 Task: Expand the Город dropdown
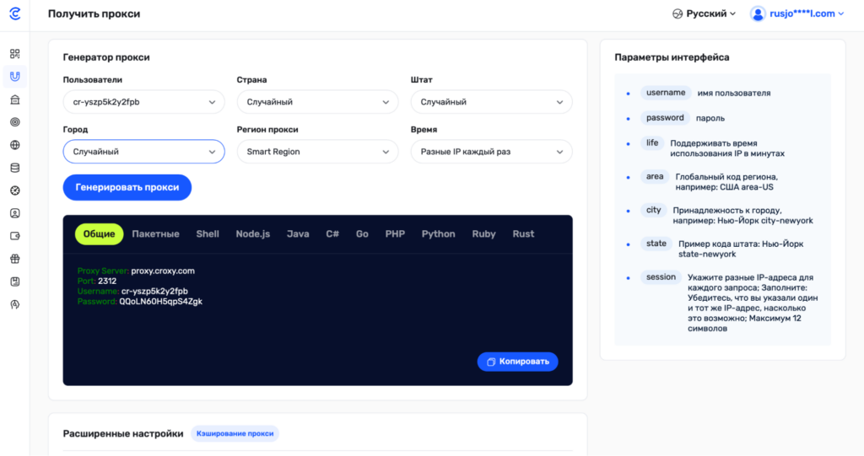[x=143, y=152]
